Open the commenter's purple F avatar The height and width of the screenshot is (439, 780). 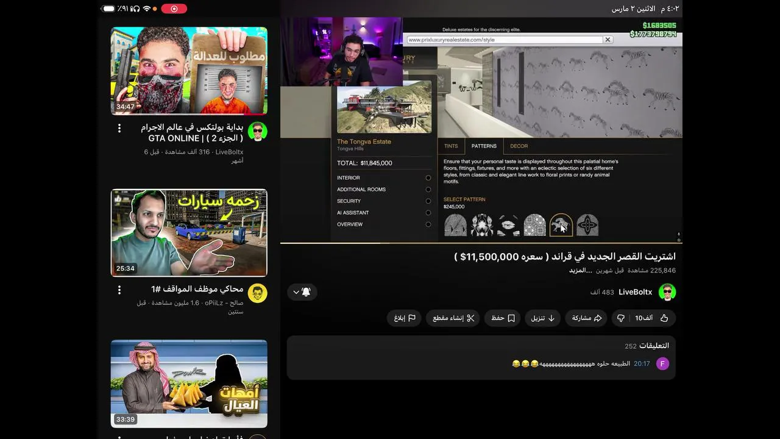[662, 364]
